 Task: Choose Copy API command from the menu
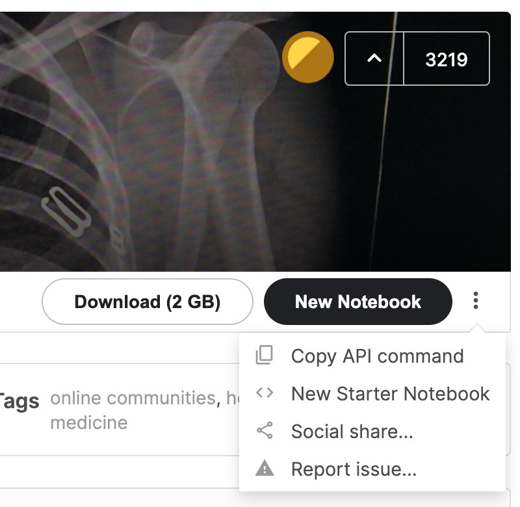click(x=377, y=356)
